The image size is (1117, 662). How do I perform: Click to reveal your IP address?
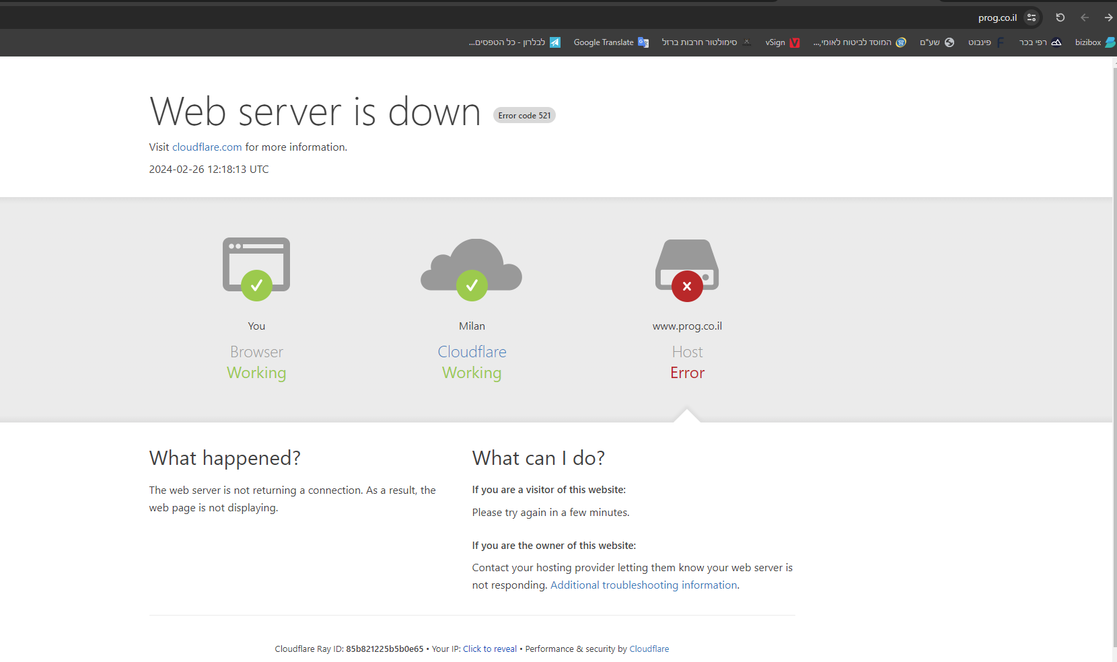(490, 649)
